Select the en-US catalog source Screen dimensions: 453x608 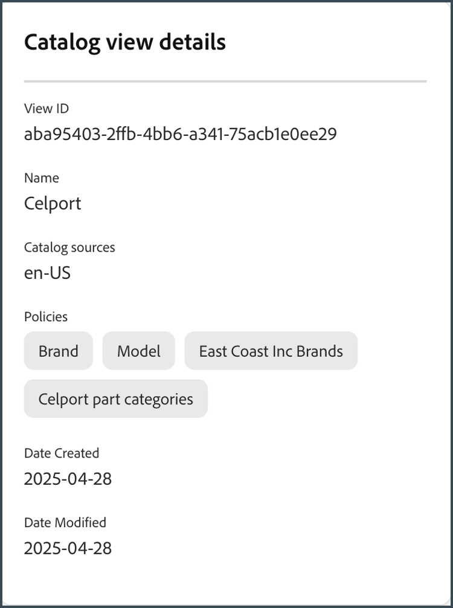tap(47, 273)
